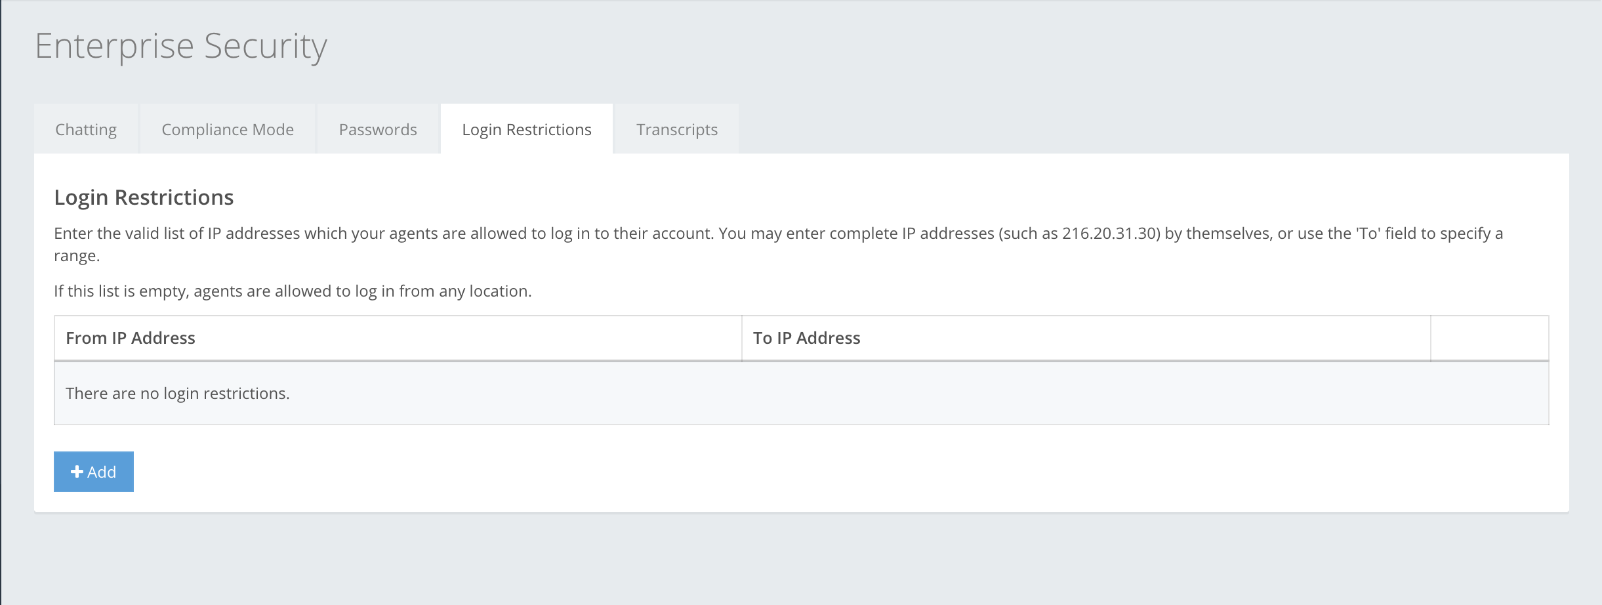Click the To IP Address column header
The height and width of the screenshot is (605, 1602).
[x=806, y=338]
